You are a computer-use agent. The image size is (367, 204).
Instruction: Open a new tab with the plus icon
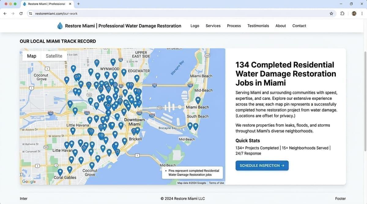click(78, 4)
